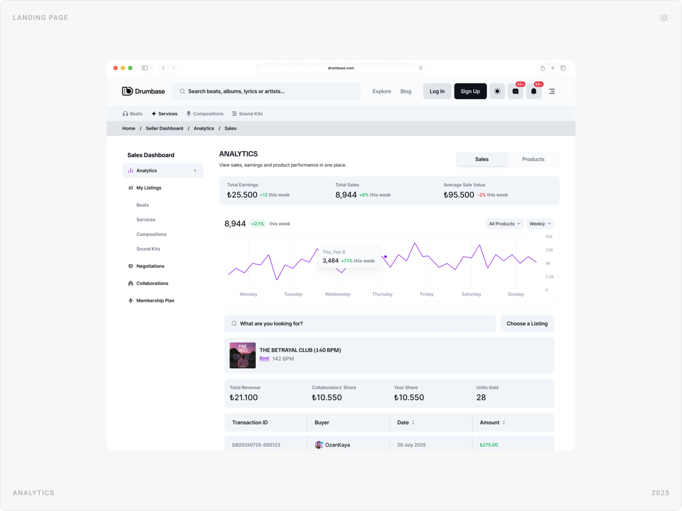Select the Beats tab in the top category bar
This screenshot has height=511, width=682.
point(133,114)
